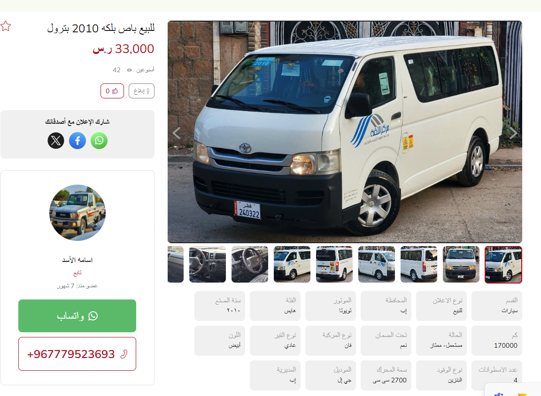This screenshot has height=396, width=541.
Task: Select the highlighted red-bordered thumbnail
Action: click(x=503, y=264)
